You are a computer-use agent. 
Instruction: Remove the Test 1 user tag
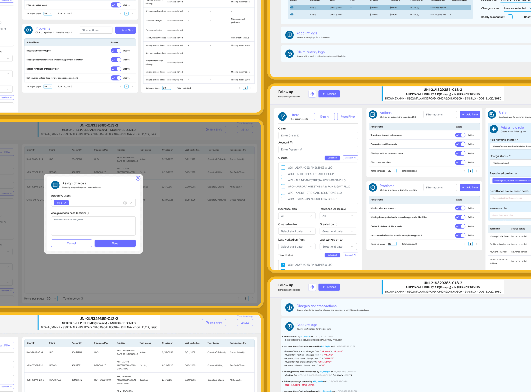click(x=65, y=203)
